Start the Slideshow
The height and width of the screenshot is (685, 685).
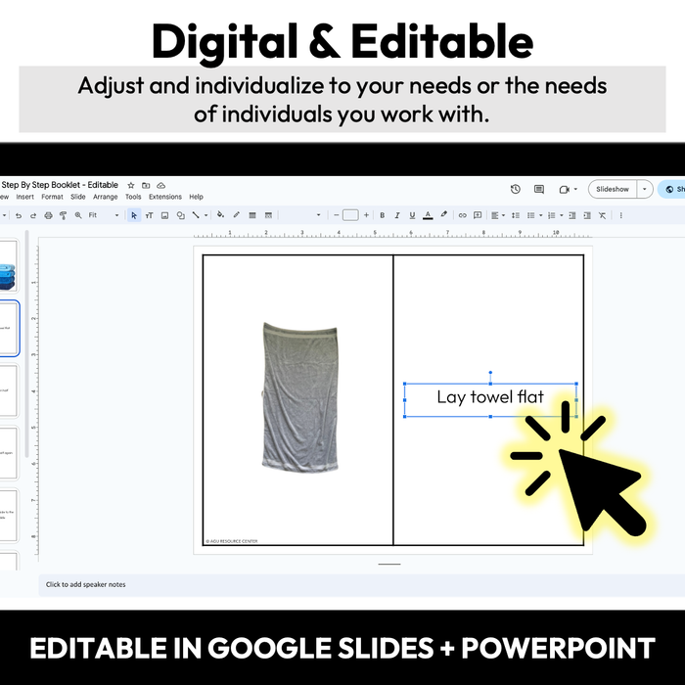(x=613, y=189)
